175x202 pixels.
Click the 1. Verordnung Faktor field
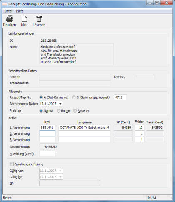(x=140, y=128)
